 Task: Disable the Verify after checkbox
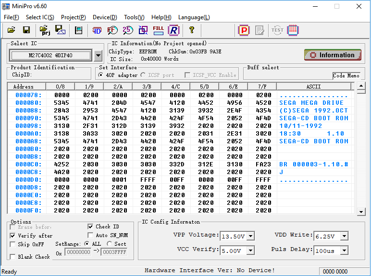point(13,236)
